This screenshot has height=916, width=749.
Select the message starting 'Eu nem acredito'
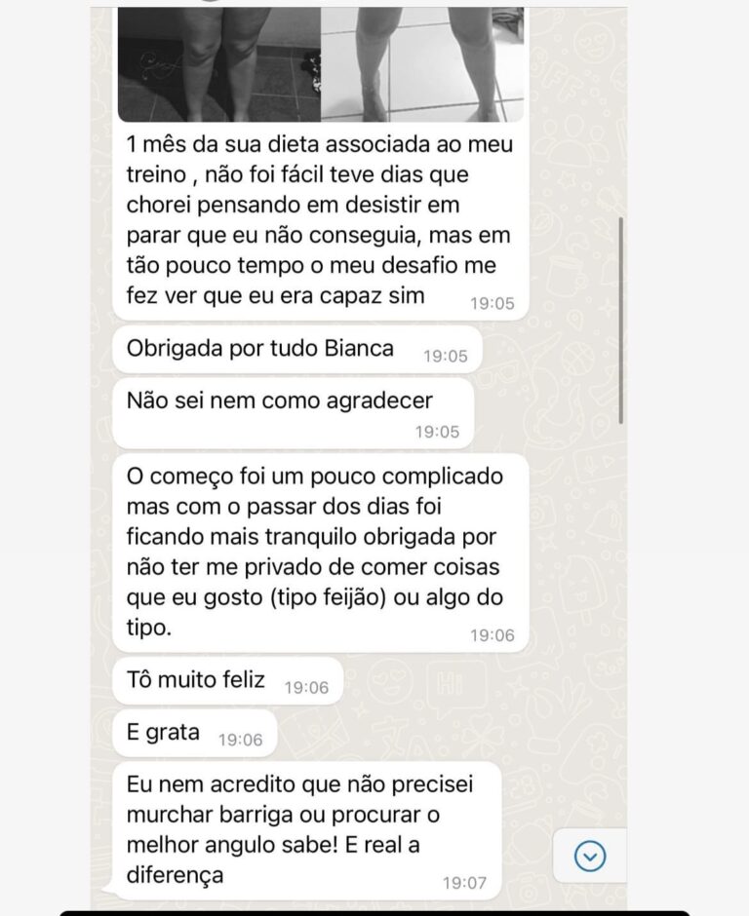click(x=306, y=830)
